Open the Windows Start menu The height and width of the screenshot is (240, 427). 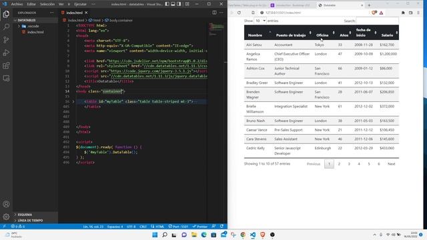(x=155, y=235)
